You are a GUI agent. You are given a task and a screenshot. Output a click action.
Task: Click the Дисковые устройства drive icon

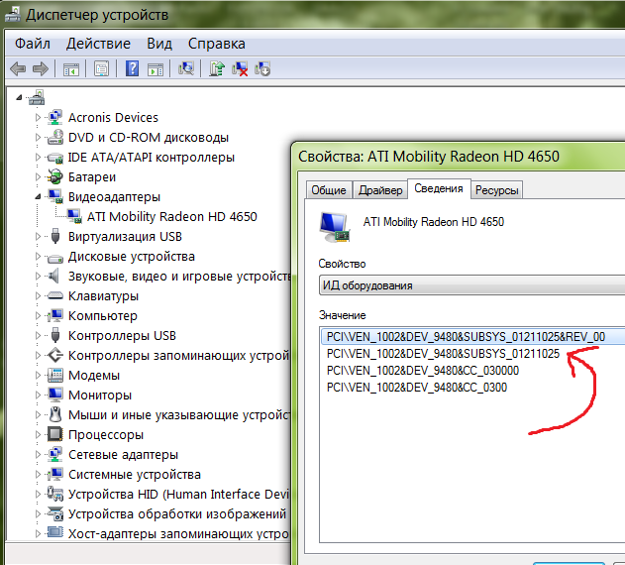tap(55, 258)
